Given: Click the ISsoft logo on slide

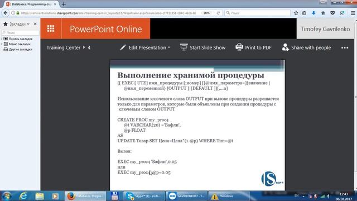Looking at the screenshot, I should 272,179.
